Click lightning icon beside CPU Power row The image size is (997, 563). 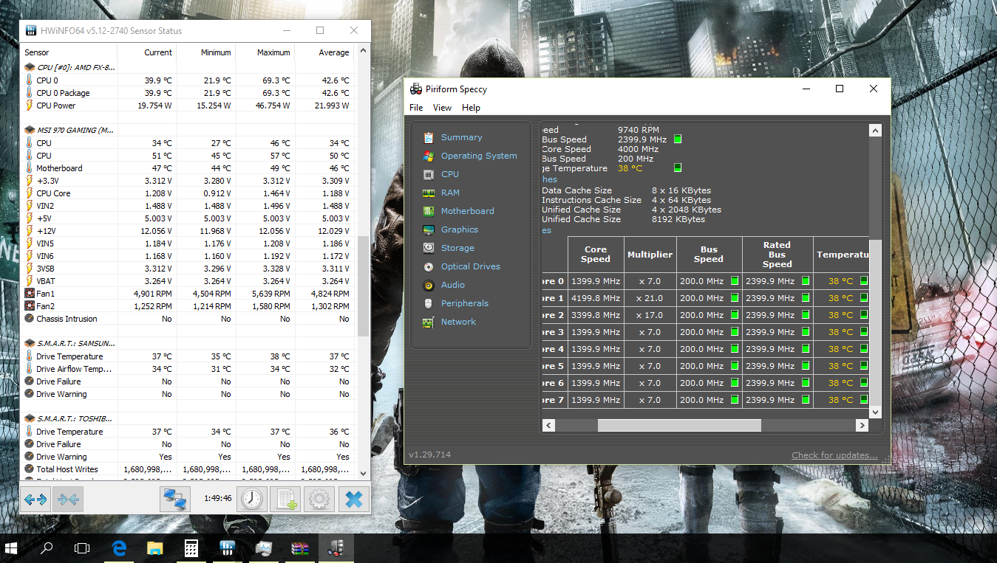(30, 106)
